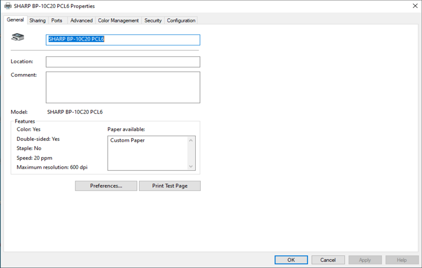
Task: Open the Configuration tab
Action: pos(181,21)
